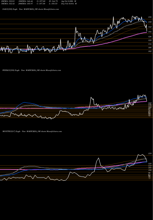The width and height of the screenshot is (153, 220).
Task: Click the MONTHLY(67) Eagle View chart title
Action: point(32,131)
